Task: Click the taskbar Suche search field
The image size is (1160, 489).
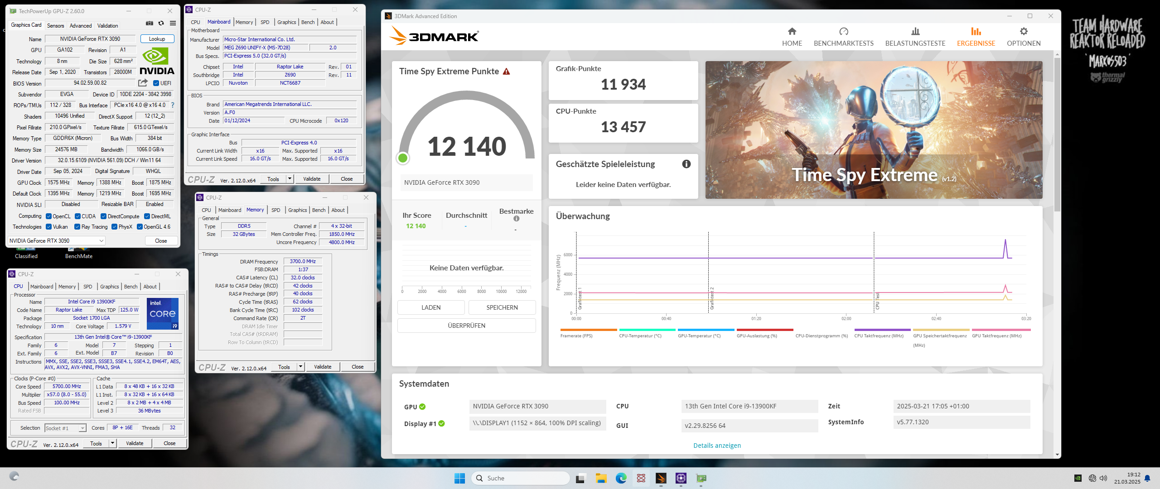Action: point(521,478)
